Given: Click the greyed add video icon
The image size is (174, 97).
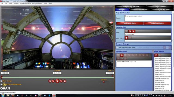Looking at the screenshot, I should click(x=126, y=31).
